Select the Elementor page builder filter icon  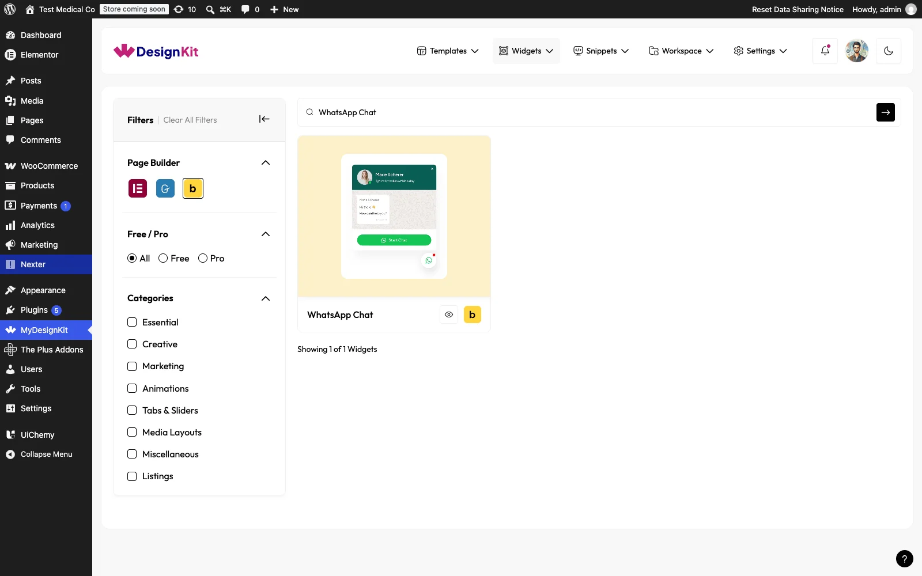coord(138,188)
